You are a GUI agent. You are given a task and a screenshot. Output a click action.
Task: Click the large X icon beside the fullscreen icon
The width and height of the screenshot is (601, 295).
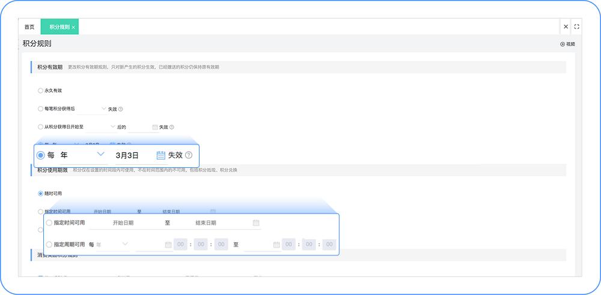(x=566, y=27)
